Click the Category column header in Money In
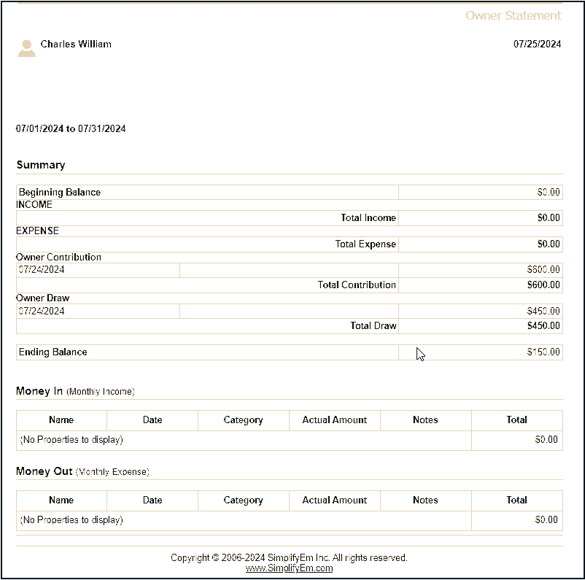The image size is (585, 580). point(243,420)
